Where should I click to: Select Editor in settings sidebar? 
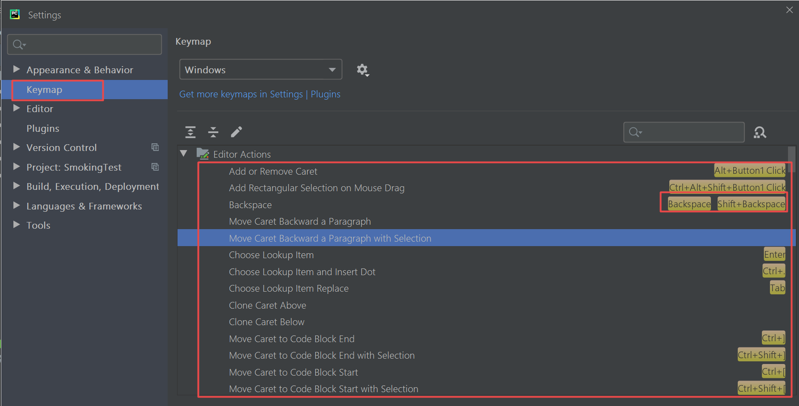(x=40, y=109)
